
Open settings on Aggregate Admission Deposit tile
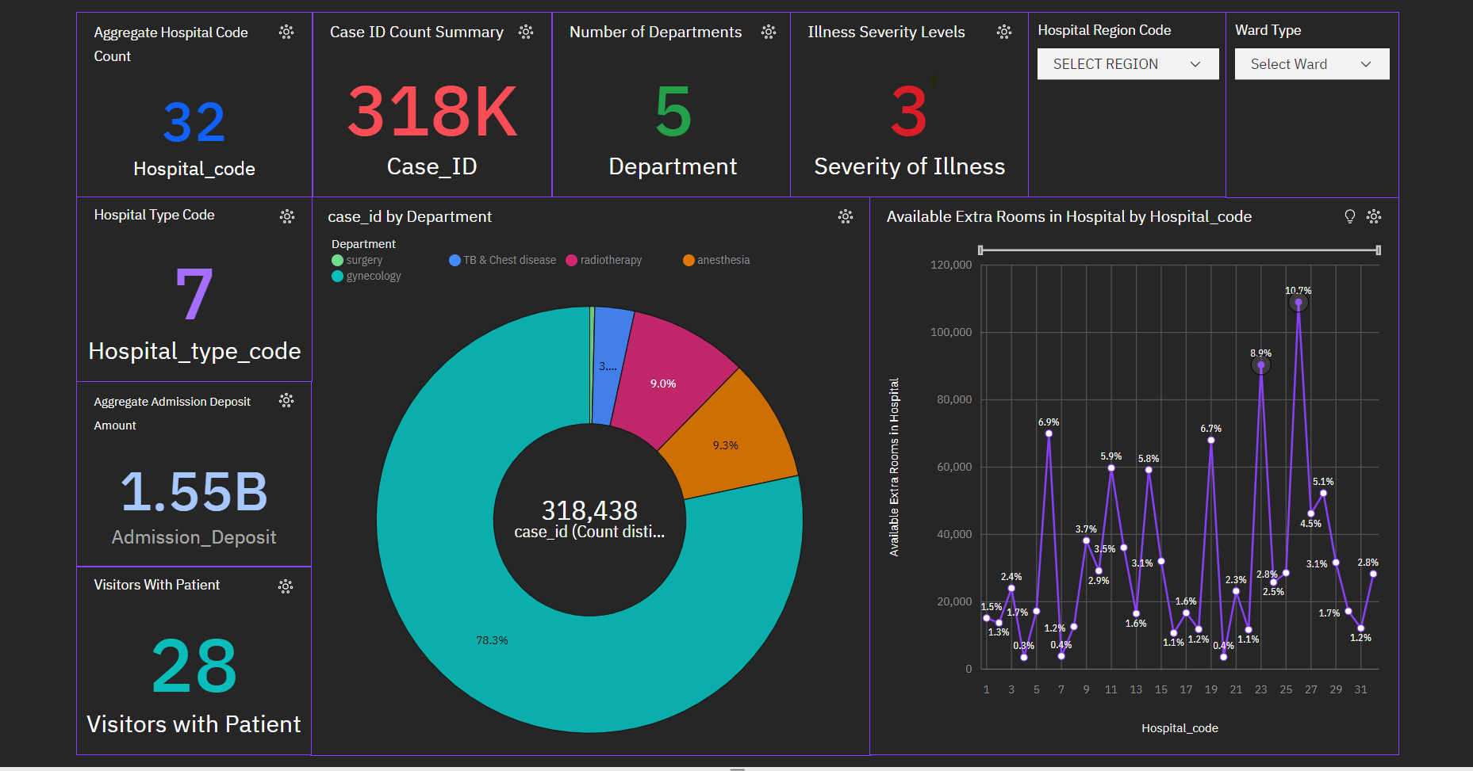coord(286,401)
